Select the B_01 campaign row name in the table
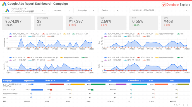The image size is (192, 107). coord(12,85)
